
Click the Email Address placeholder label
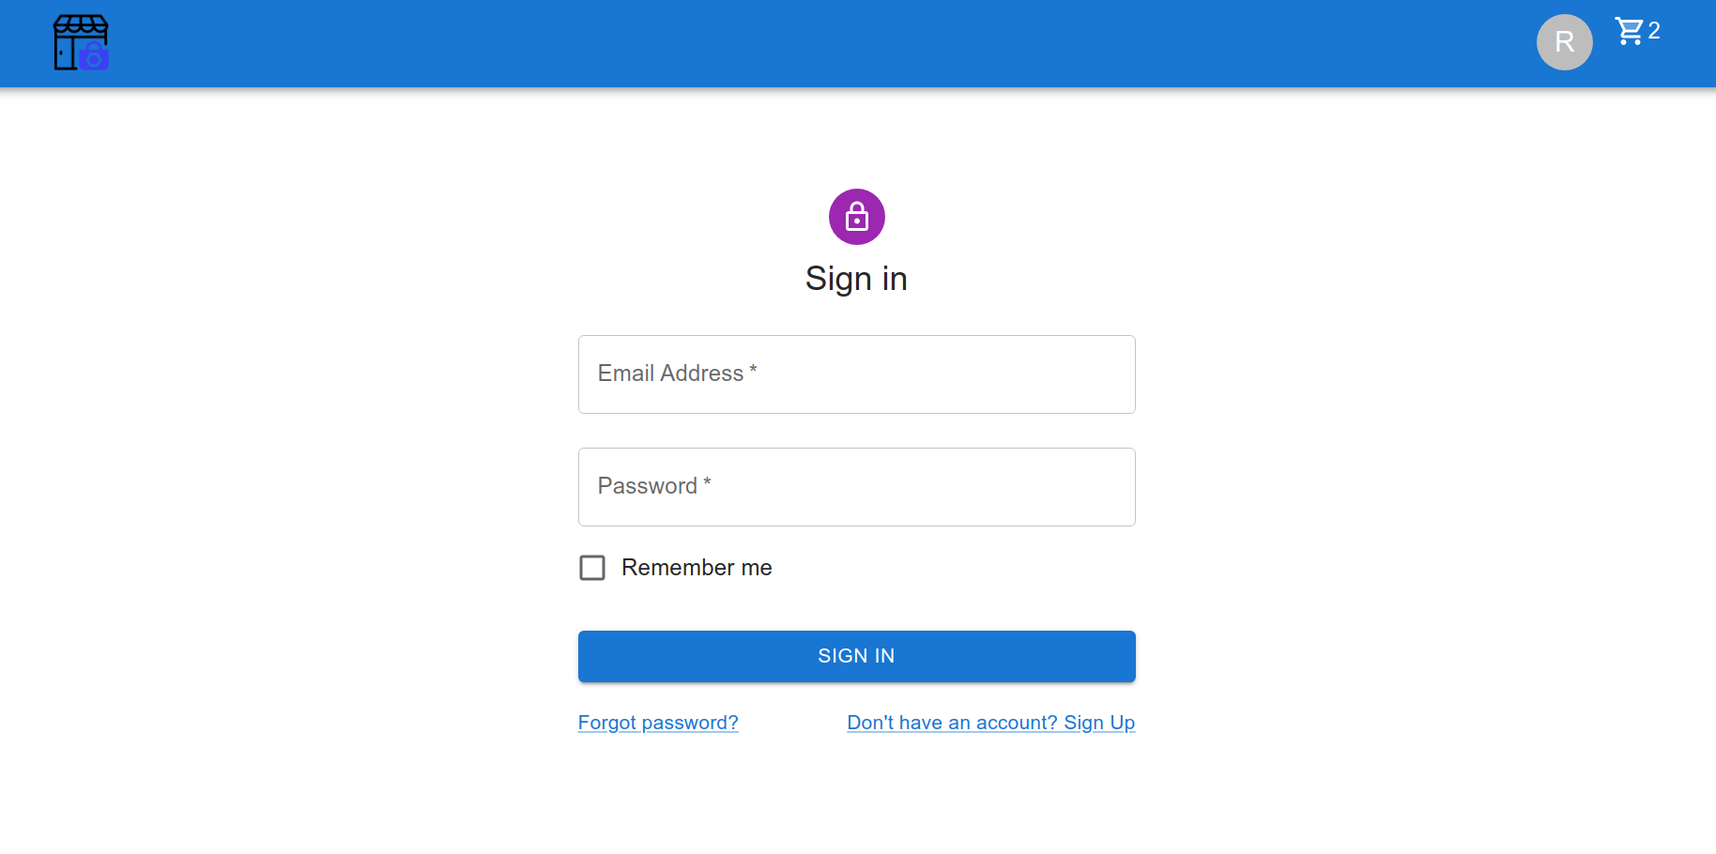[670, 374]
